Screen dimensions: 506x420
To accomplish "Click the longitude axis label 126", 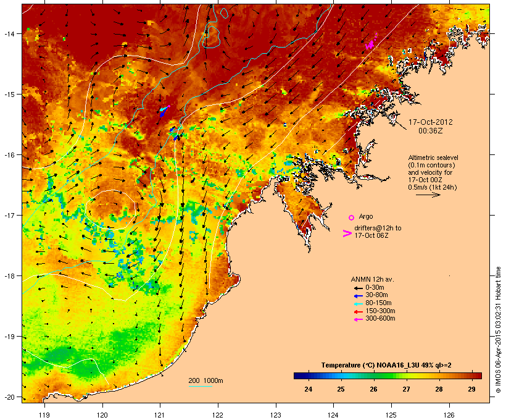I will [x=449, y=415].
